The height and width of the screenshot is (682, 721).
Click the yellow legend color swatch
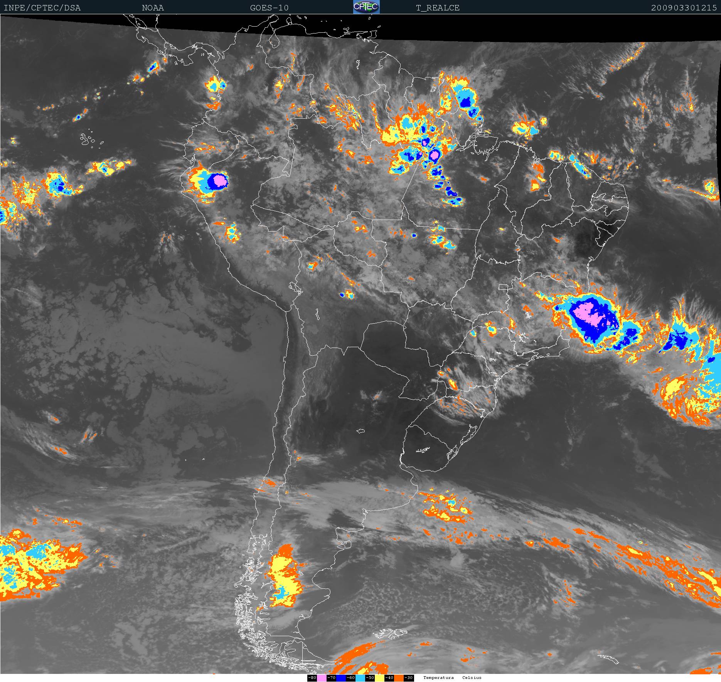click(379, 678)
